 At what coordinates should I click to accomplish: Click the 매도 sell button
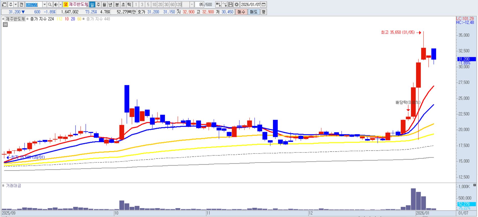pos(253,12)
